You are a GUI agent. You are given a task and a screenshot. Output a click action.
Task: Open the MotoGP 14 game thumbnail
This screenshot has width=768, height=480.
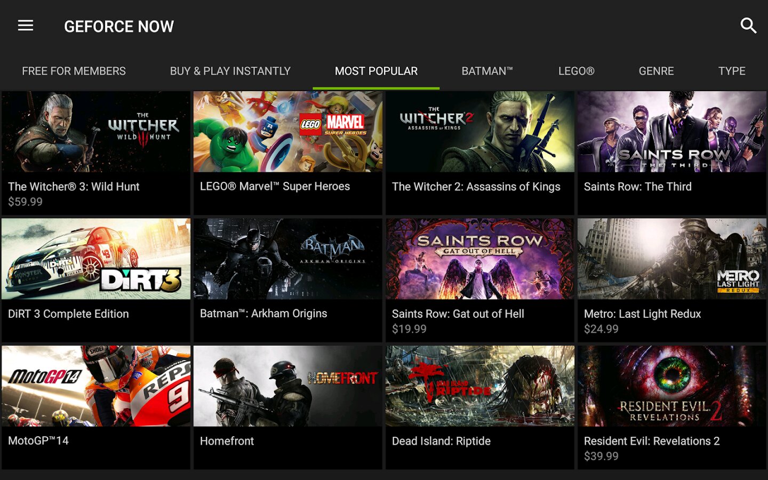coord(96,386)
